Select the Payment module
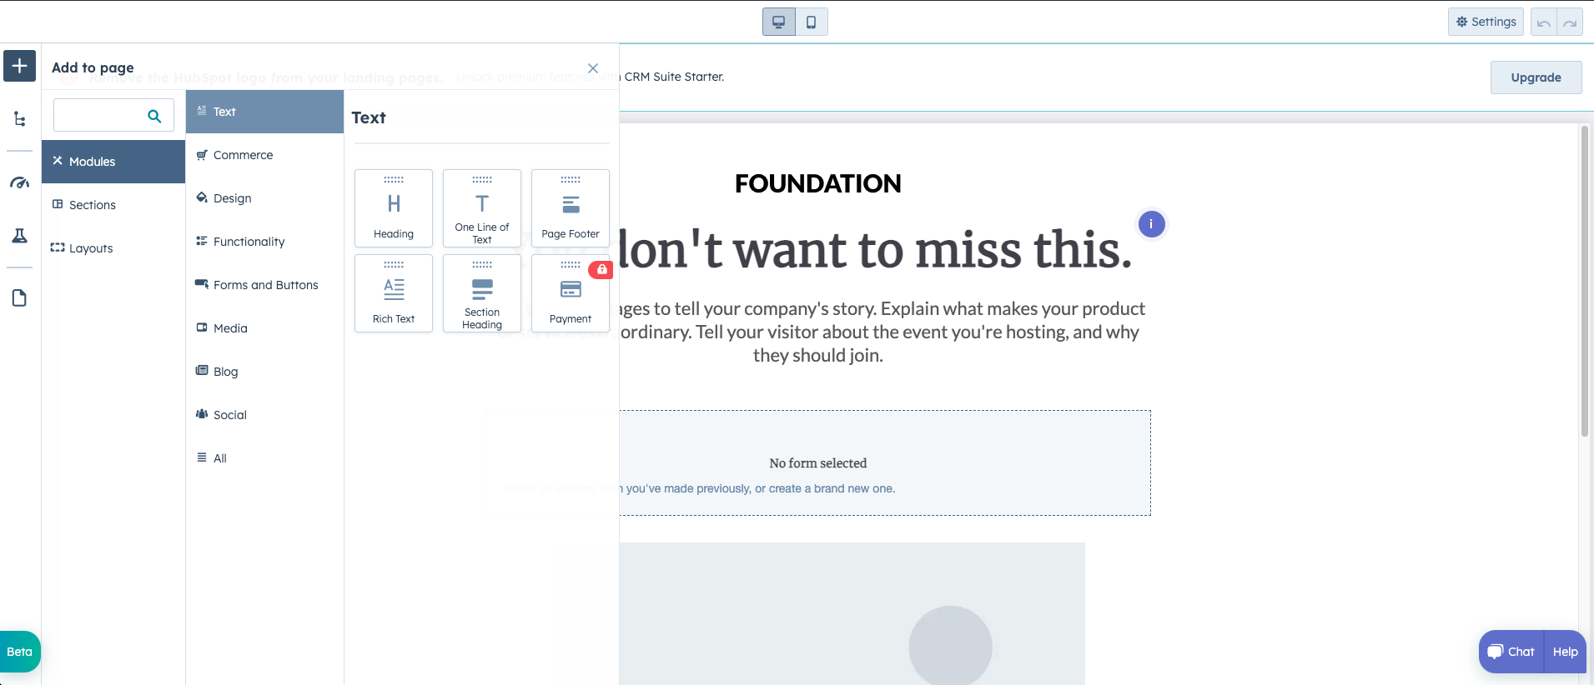 [x=571, y=293]
